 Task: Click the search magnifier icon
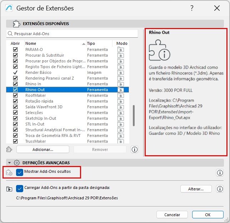(10, 34)
